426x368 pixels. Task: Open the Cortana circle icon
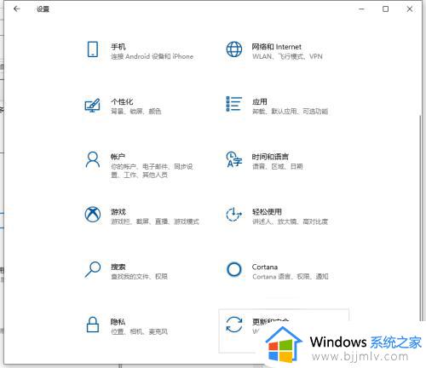(234, 269)
